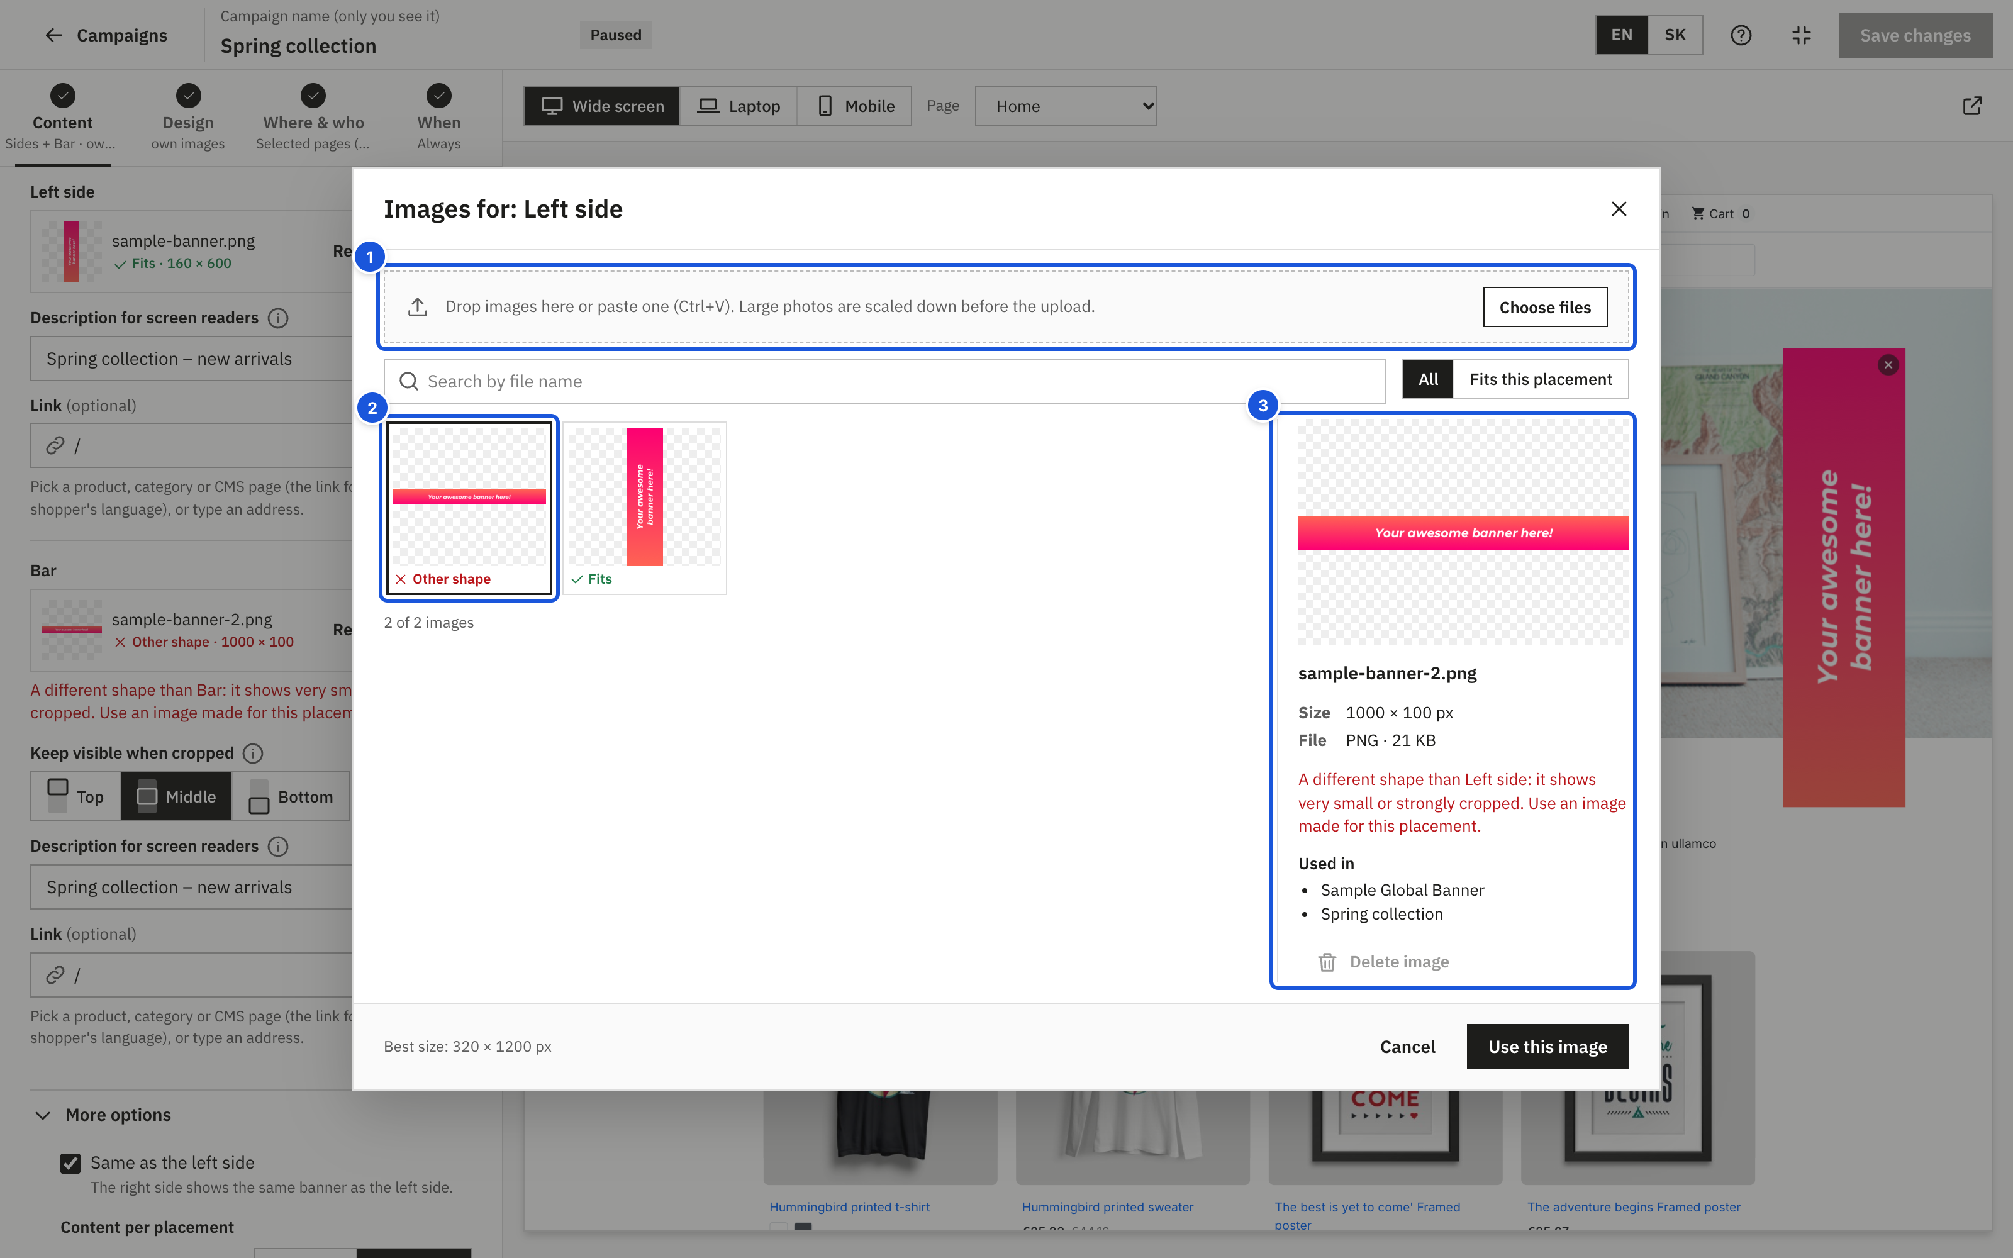Filter images by Fits this placement
2013x1258 pixels.
pyautogui.click(x=1541, y=379)
